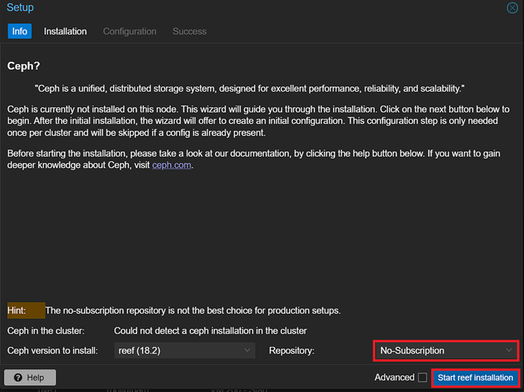This screenshot has height=392, width=524.
Task: Click the 'Could not detect a ceph installation' message
Action: [210, 330]
